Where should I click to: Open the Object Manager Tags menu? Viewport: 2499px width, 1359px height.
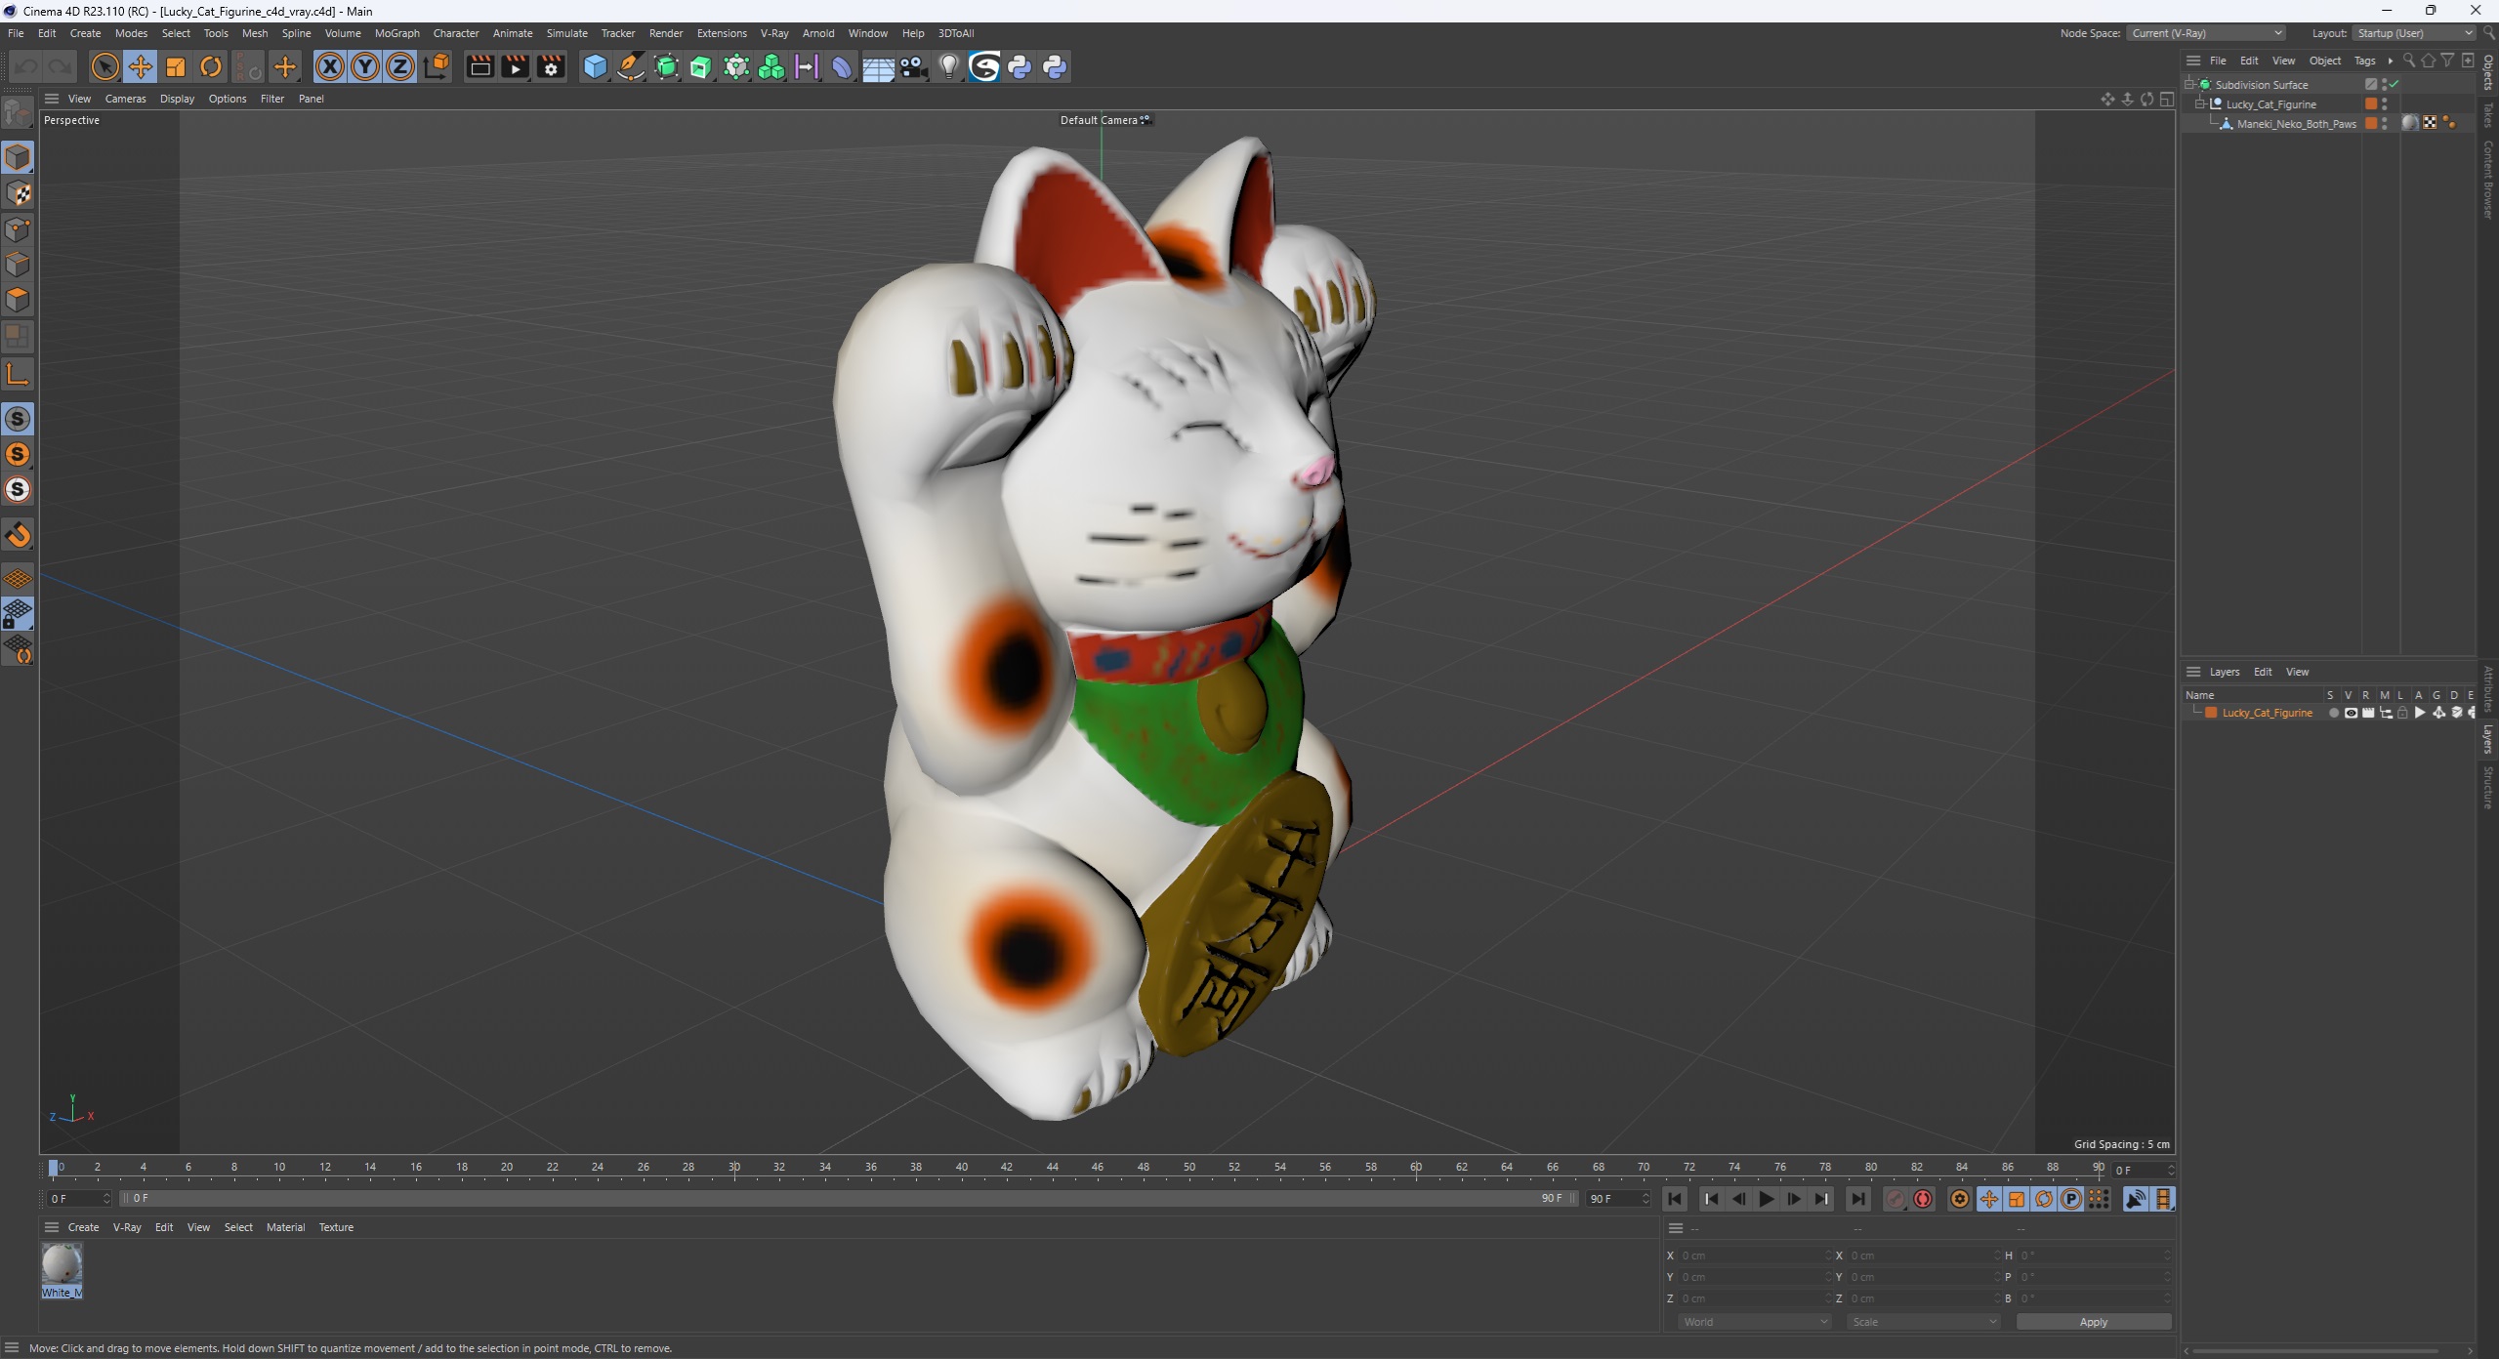coord(2364,61)
